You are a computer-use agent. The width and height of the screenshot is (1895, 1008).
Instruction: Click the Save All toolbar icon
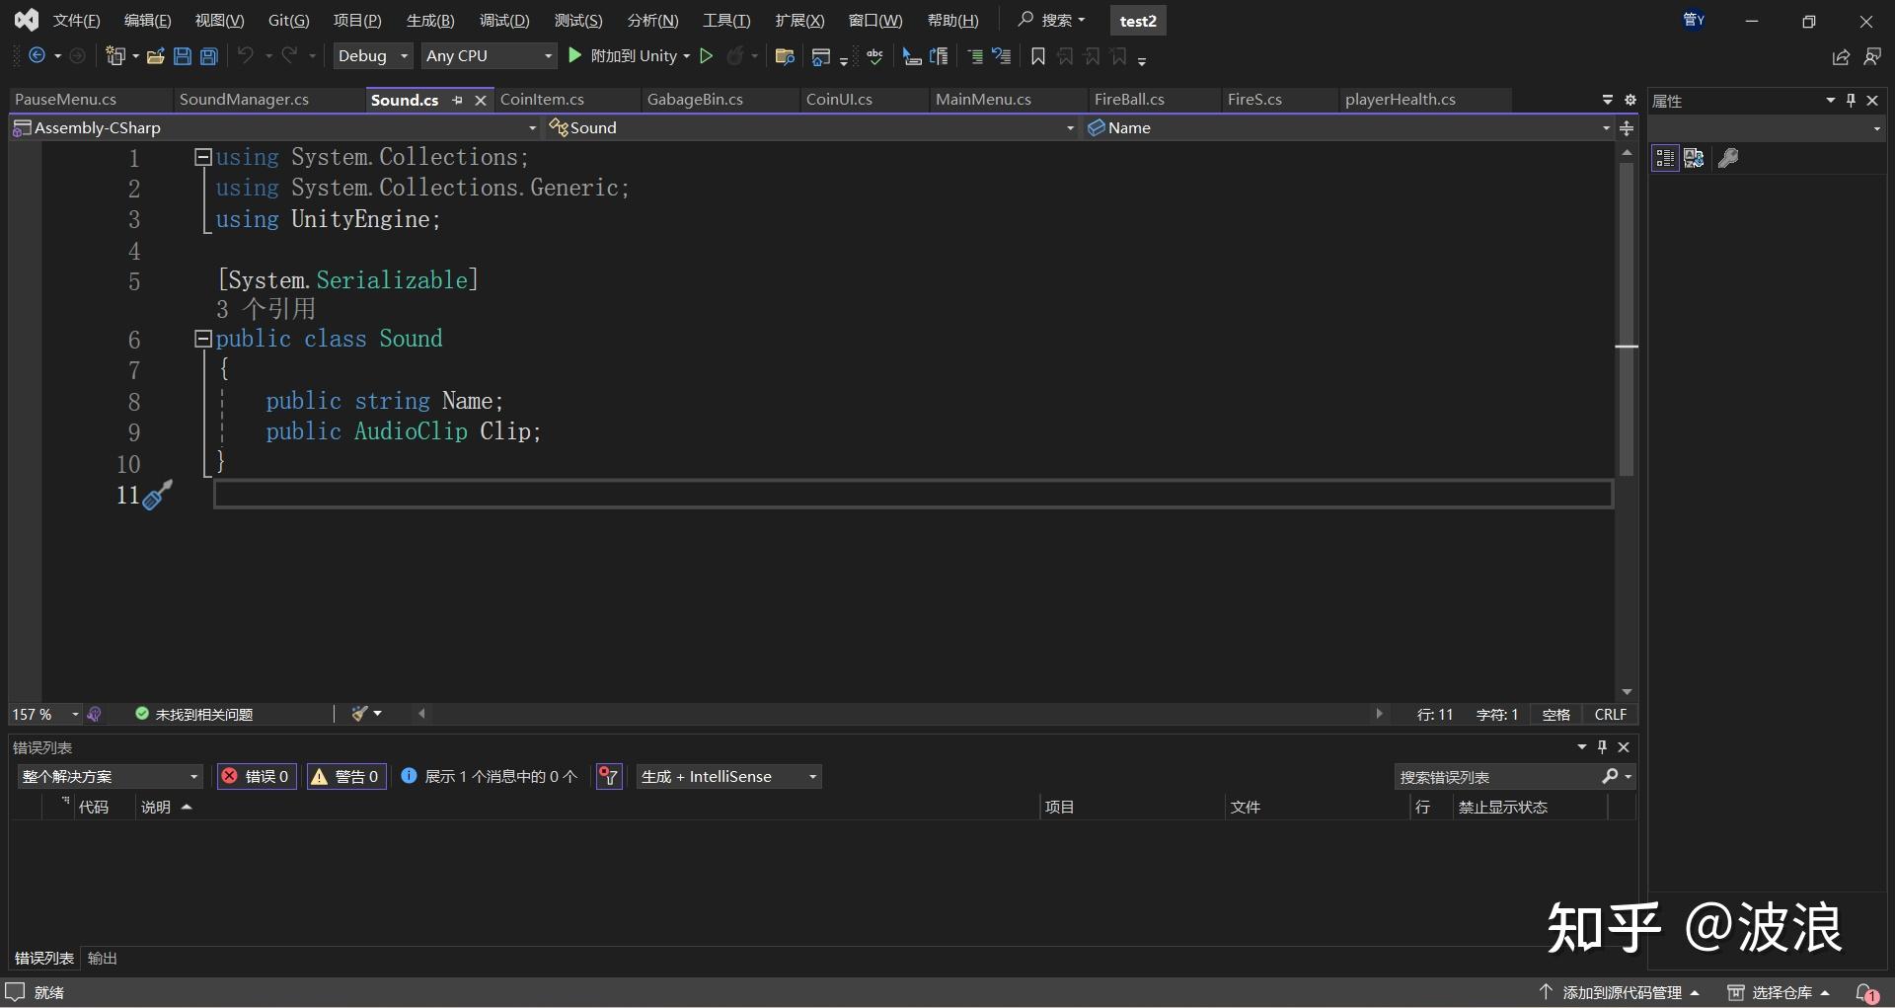209,56
